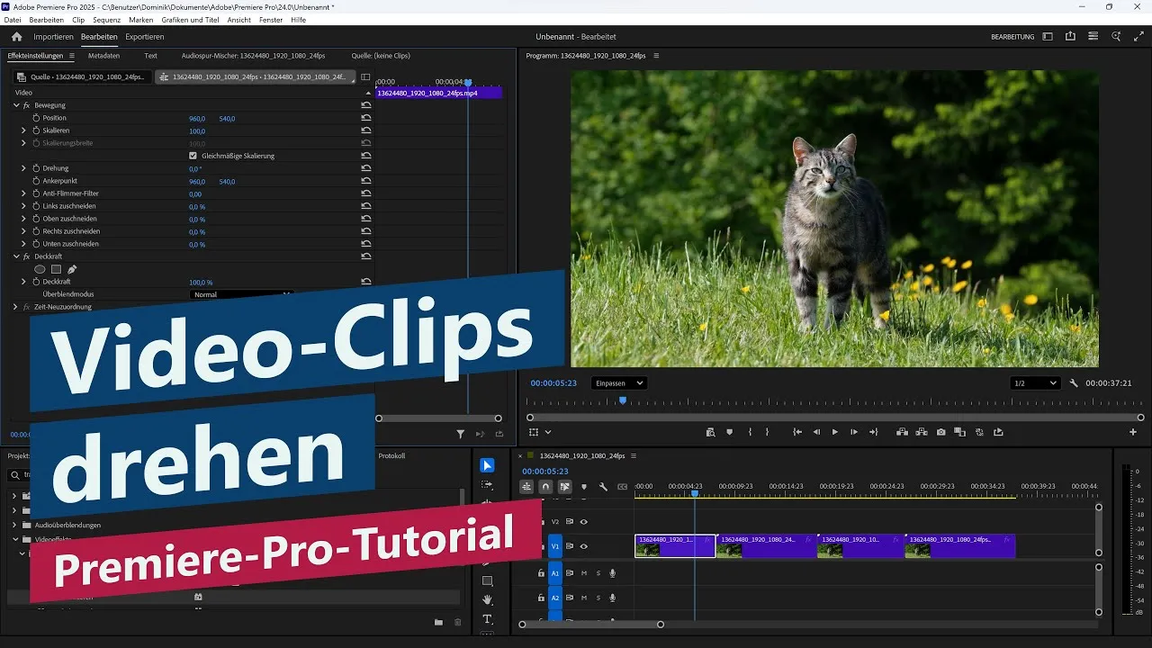Image resolution: width=1152 pixels, height=648 pixels.
Task: Collapse the Bewegung effect section
Action: tap(14, 104)
